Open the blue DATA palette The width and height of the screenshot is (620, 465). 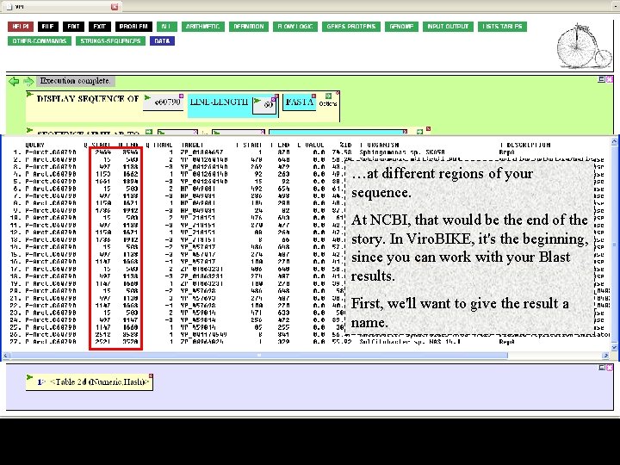pyautogui.click(x=162, y=40)
